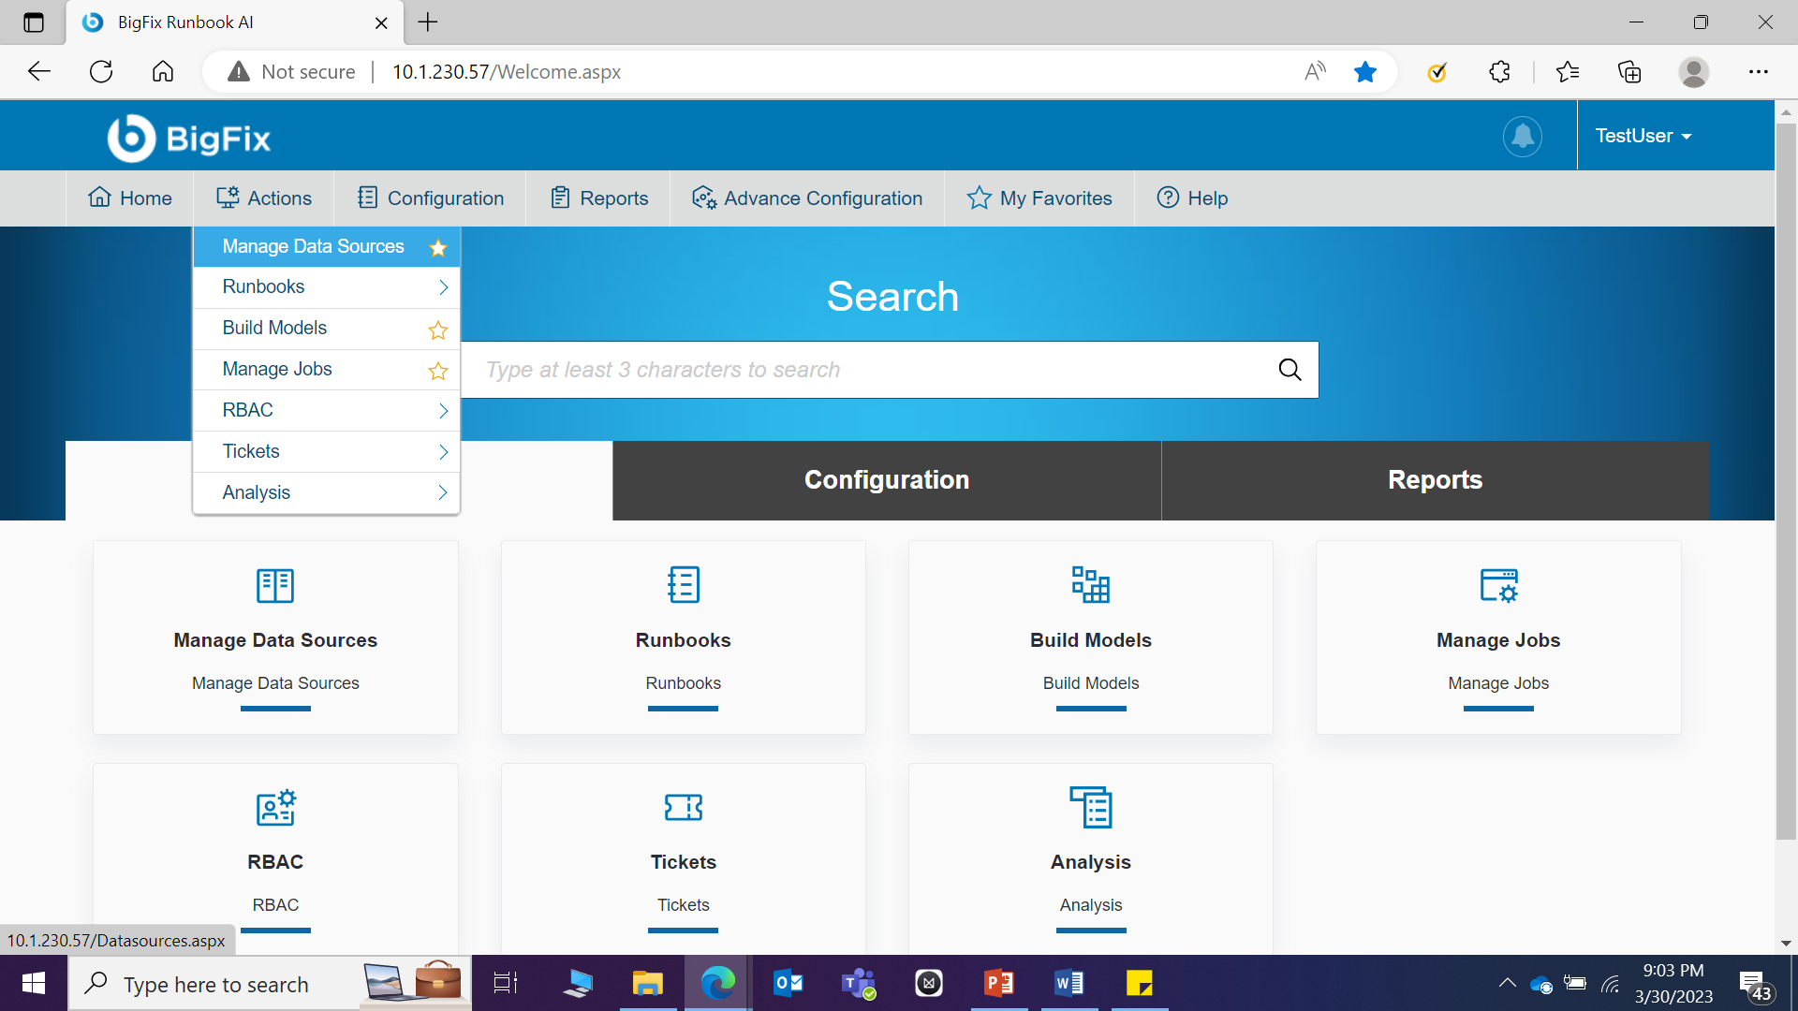1798x1011 pixels.
Task: Expand the Tickets submenu arrow
Action: tap(443, 452)
